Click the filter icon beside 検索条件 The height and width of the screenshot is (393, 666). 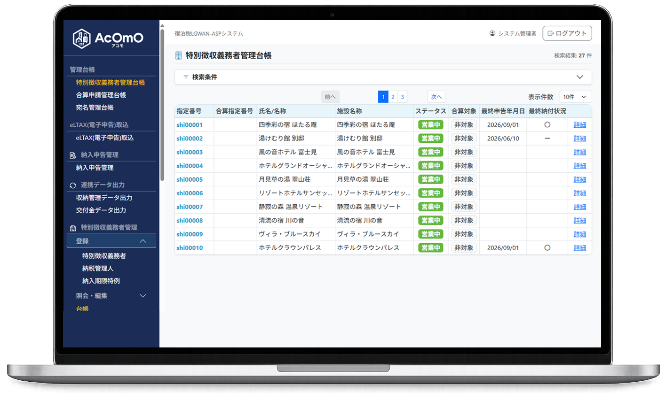tap(186, 77)
